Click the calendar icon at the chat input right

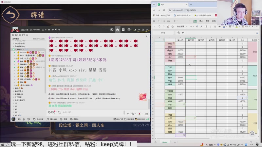click(x=147, y=114)
